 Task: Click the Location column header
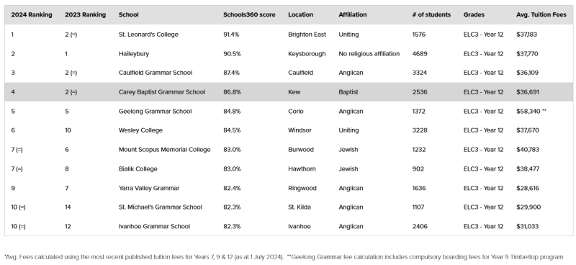click(x=300, y=15)
